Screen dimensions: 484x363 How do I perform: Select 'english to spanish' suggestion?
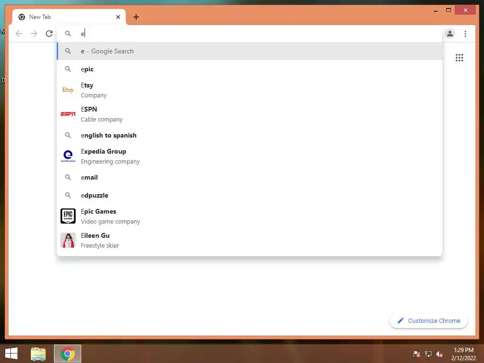[250, 135]
